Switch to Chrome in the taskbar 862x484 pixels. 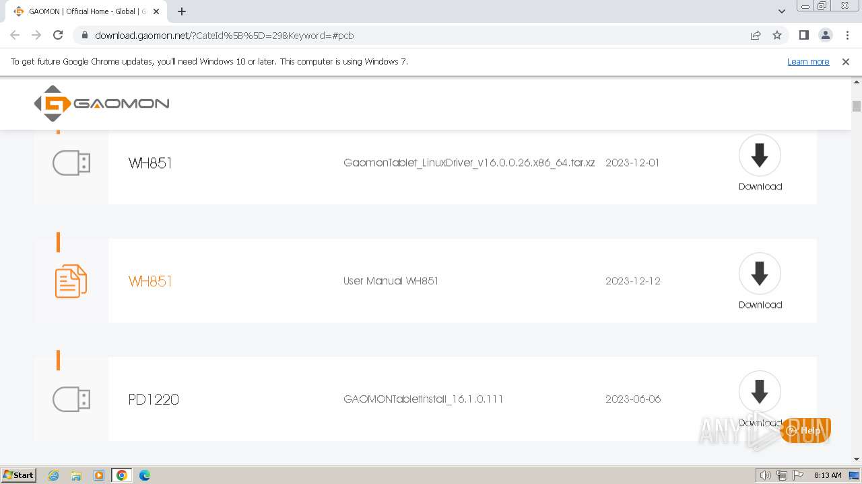click(122, 475)
